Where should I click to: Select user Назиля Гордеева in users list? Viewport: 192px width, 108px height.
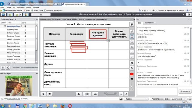18,56
